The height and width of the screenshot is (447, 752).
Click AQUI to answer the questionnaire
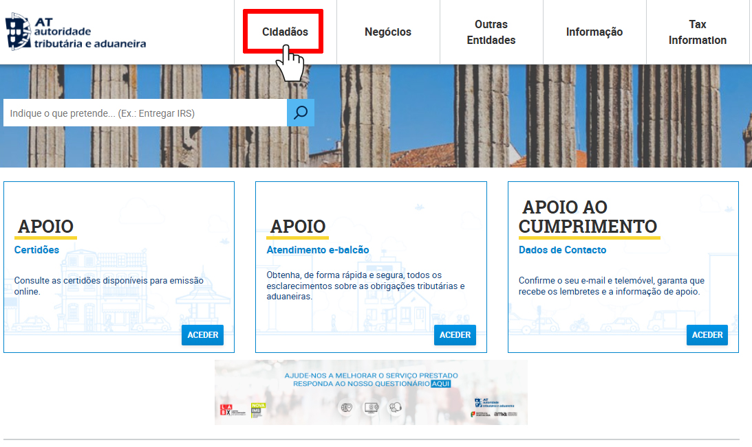(x=440, y=385)
